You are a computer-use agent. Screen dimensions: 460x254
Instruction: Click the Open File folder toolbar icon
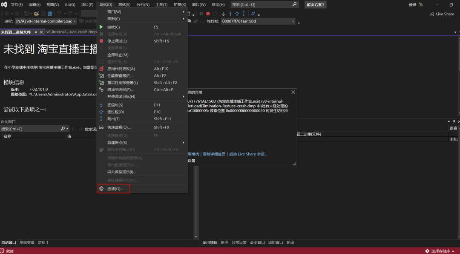point(36,14)
